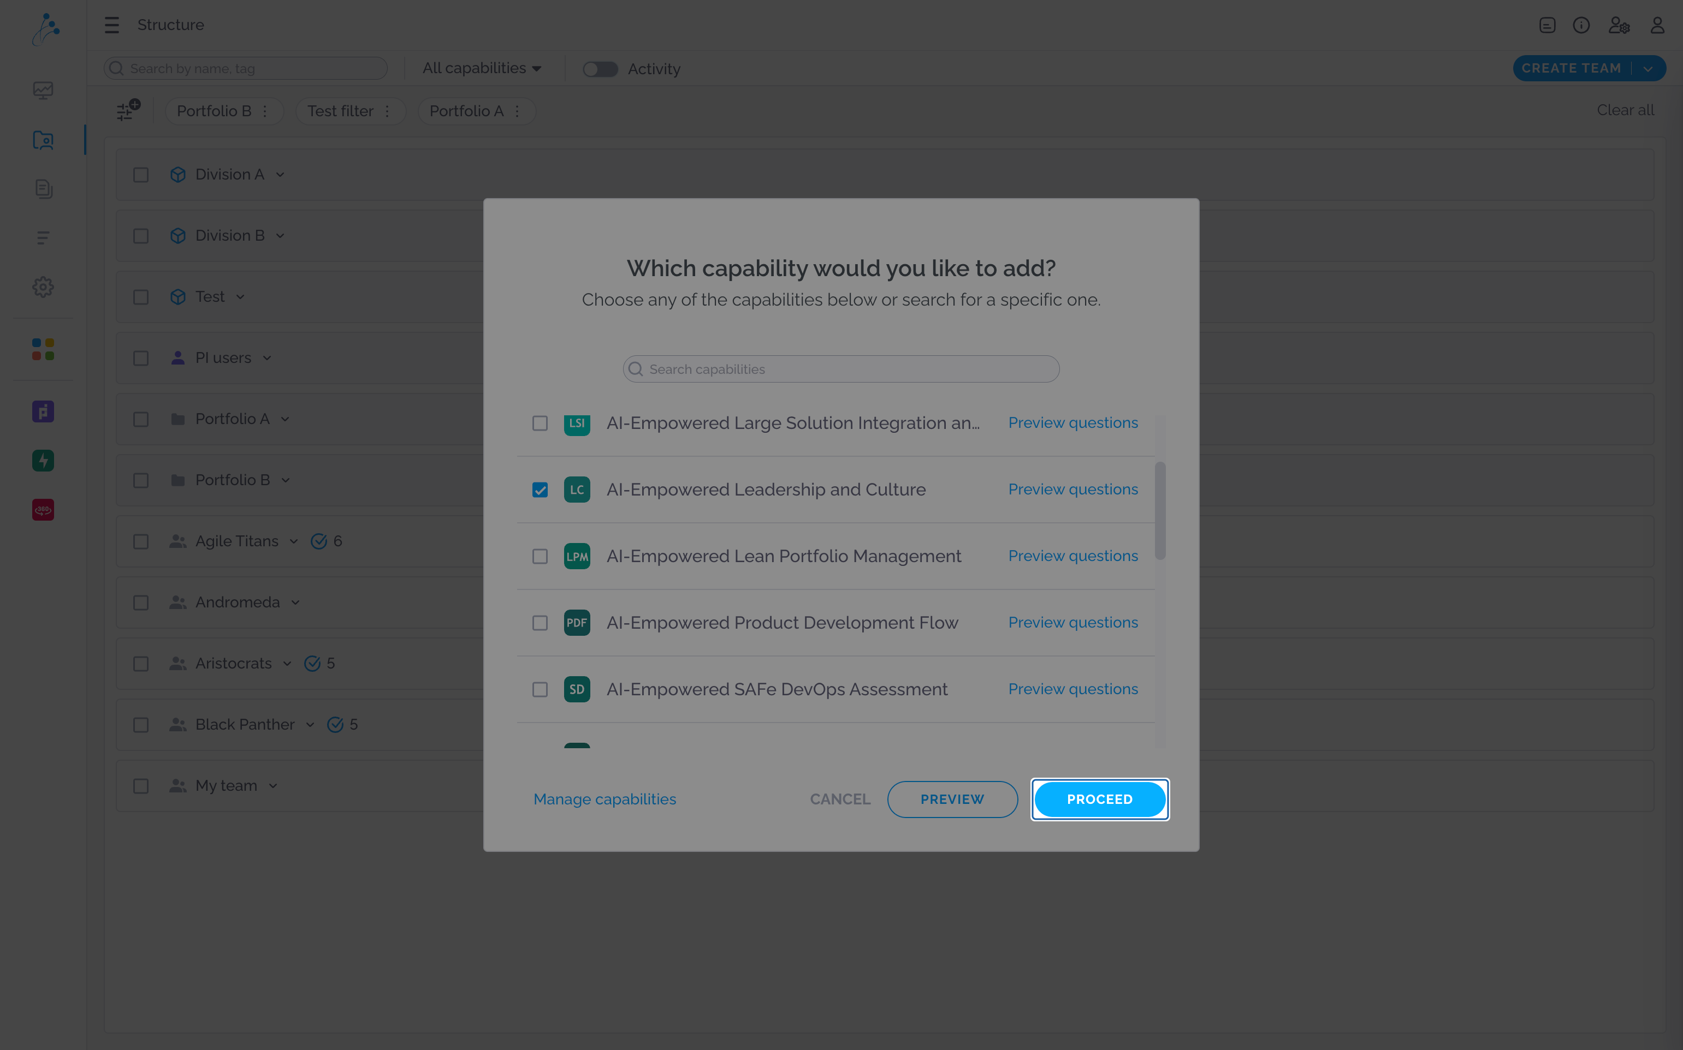Expand the Division B chevron
The height and width of the screenshot is (1050, 1683).
pos(280,235)
